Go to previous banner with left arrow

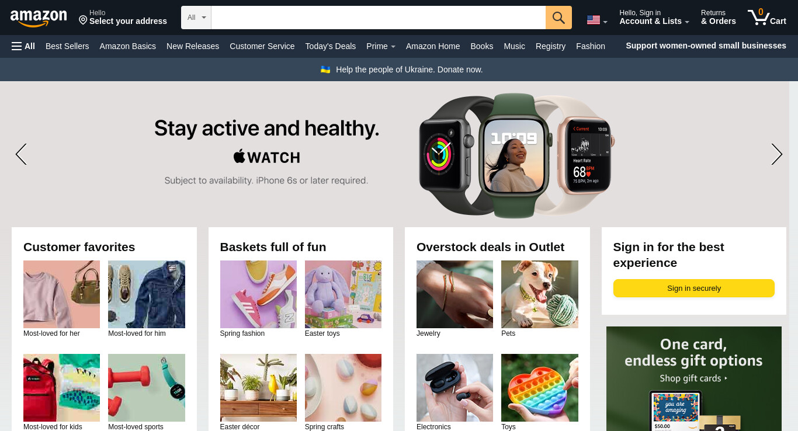(x=21, y=154)
